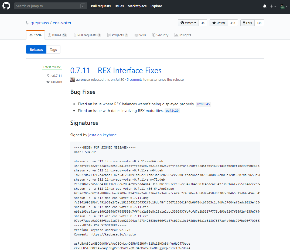Click the BEGIN PGP SIGNED MESSAGE line
The width and height of the screenshot is (290, 250).
pos(105,147)
